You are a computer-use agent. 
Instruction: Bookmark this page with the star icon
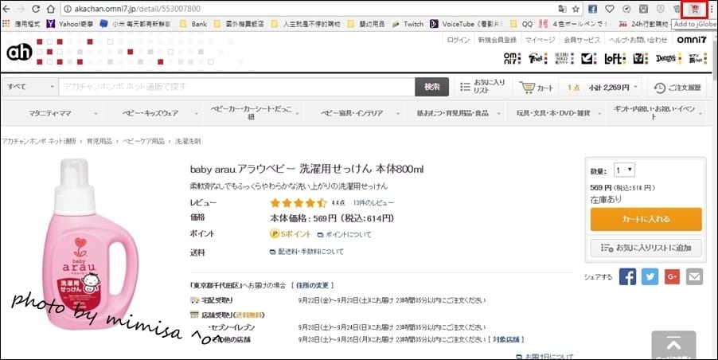(x=576, y=9)
